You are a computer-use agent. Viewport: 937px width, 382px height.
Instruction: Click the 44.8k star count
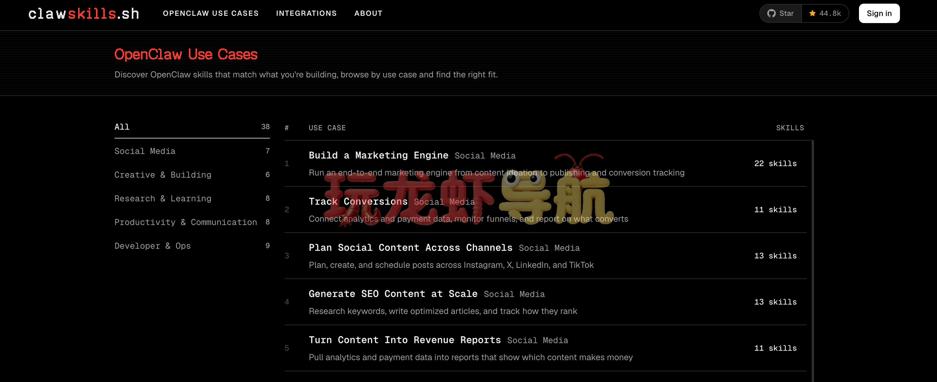pyautogui.click(x=830, y=13)
